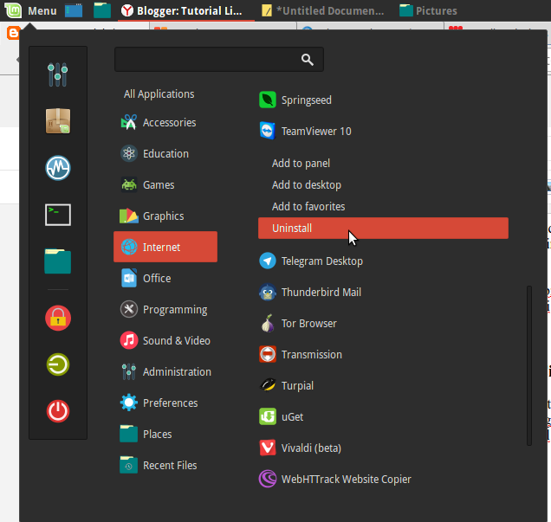Click the TeamViewer 10 text label
Image resolution: width=551 pixels, height=522 pixels.
[x=316, y=132]
